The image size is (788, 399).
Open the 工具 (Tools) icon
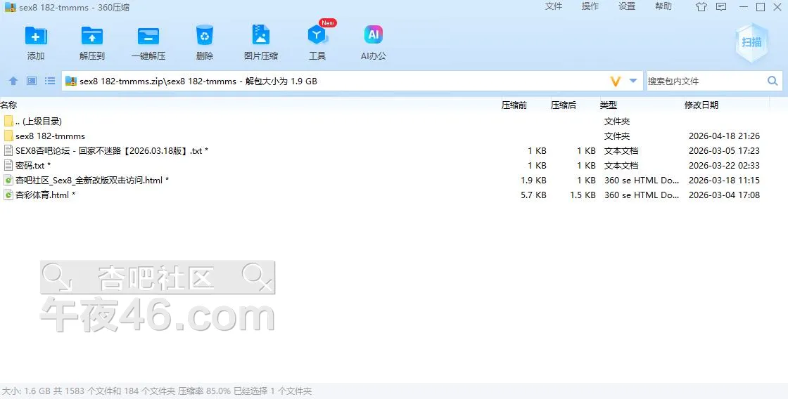click(317, 36)
